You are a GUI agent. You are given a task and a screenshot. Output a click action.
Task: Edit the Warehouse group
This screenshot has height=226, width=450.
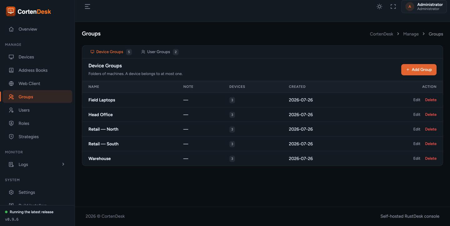point(417,158)
